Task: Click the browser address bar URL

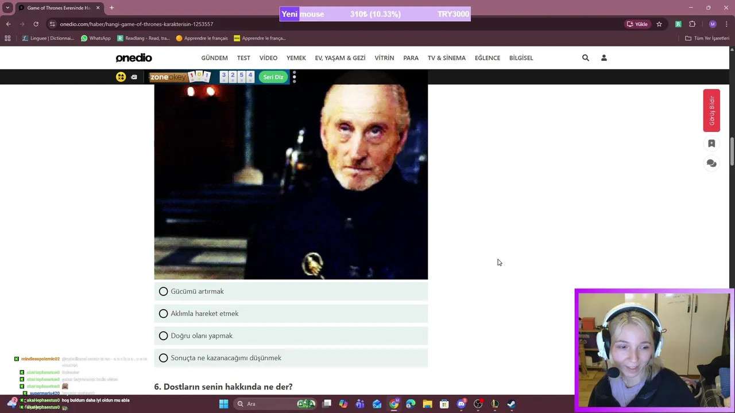Action: 136,24
